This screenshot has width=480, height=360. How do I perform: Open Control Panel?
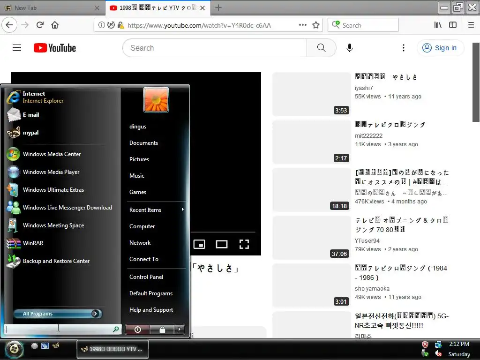pos(146,277)
